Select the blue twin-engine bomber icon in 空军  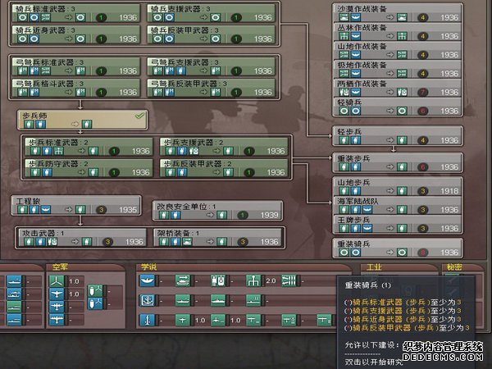coord(57,307)
